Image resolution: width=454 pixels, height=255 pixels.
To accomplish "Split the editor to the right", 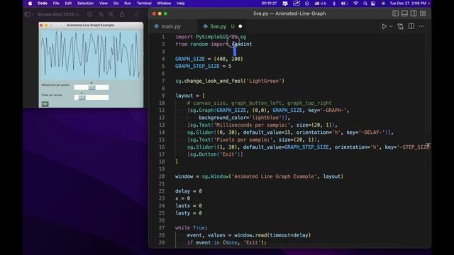I will 411,26.
